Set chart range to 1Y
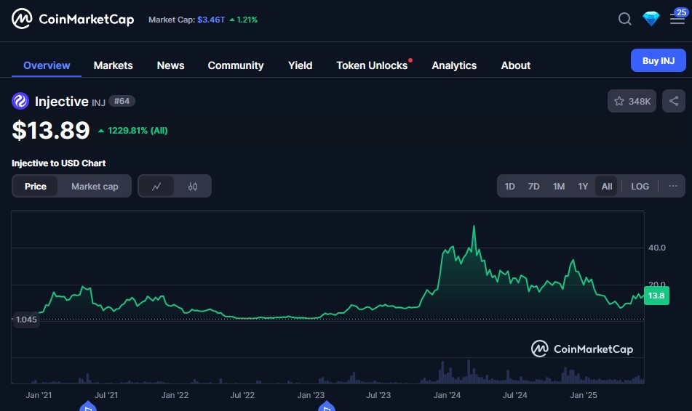 [583, 187]
